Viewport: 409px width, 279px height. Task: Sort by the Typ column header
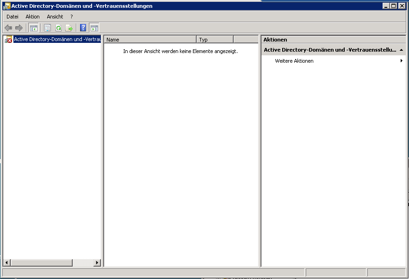(x=215, y=40)
